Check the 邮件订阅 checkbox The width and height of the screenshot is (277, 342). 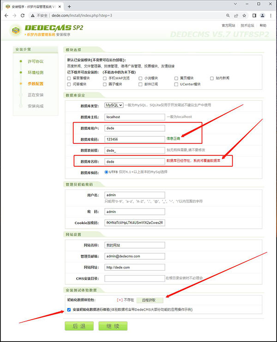(x=140, y=85)
